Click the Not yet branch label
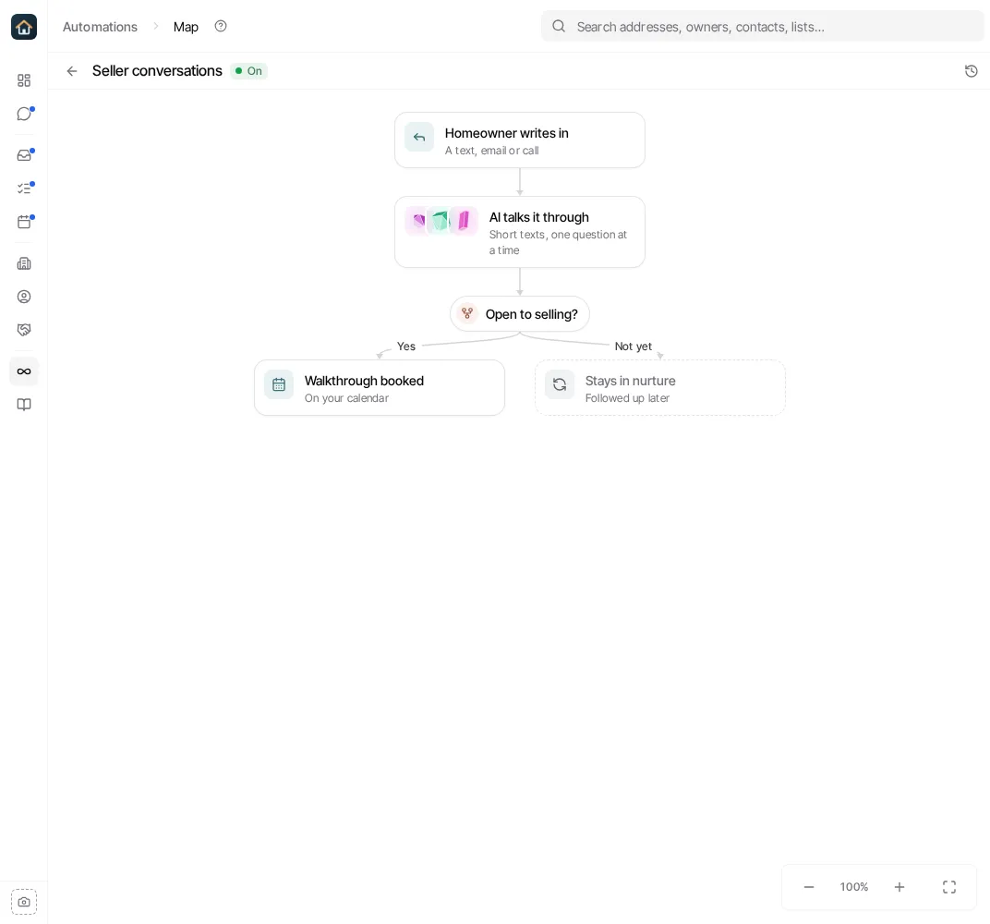This screenshot has height=924, width=990. click(634, 346)
